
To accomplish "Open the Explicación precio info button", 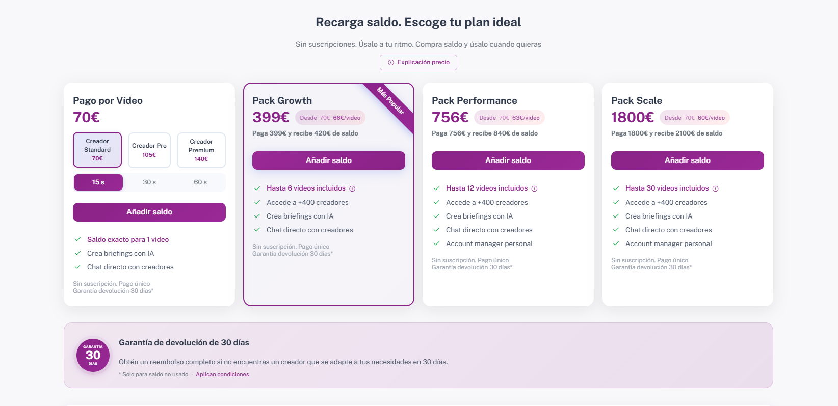I will click(x=418, y=62).
